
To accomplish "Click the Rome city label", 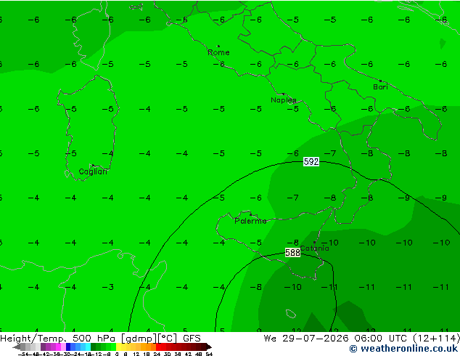I will (218, 52).
